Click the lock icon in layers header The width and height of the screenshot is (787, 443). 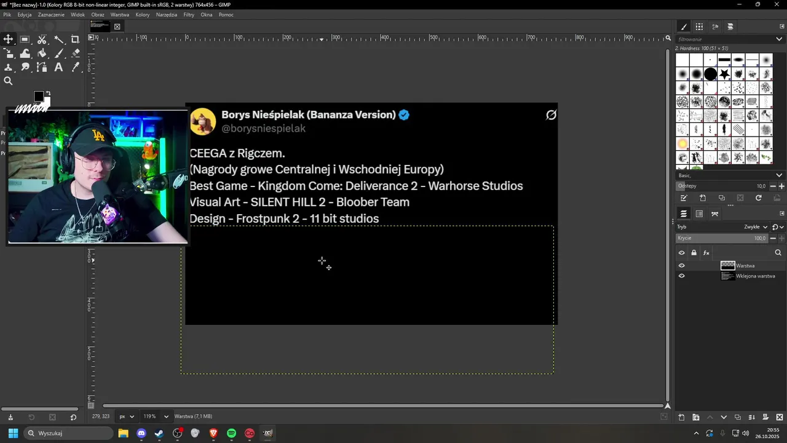(694, 253)
